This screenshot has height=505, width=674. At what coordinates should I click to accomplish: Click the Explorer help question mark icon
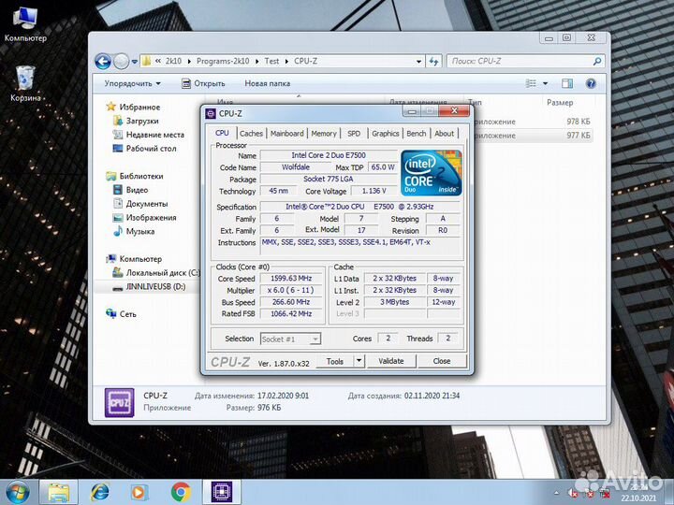coord(591,83)
